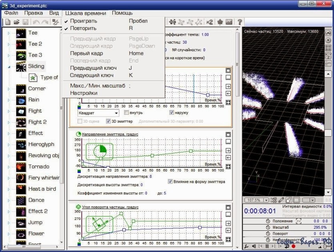This screenshot has height=252, width=334.
Task: Click the New file toolbar icon
Action: coord(8,22)
